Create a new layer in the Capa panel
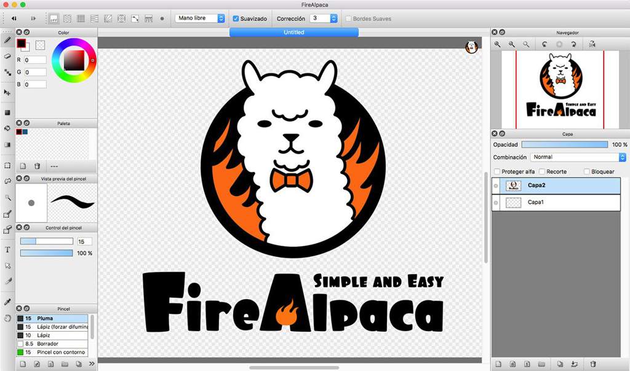Viewport: 630px width, 371px height. [498, 364]
